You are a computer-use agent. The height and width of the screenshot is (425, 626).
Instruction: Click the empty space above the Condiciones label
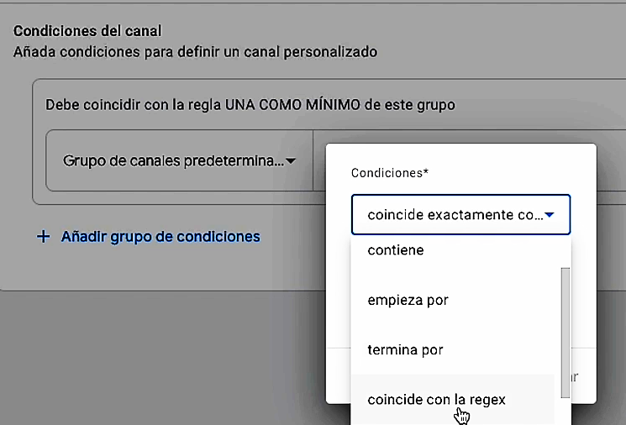click(x=460, y=155)
